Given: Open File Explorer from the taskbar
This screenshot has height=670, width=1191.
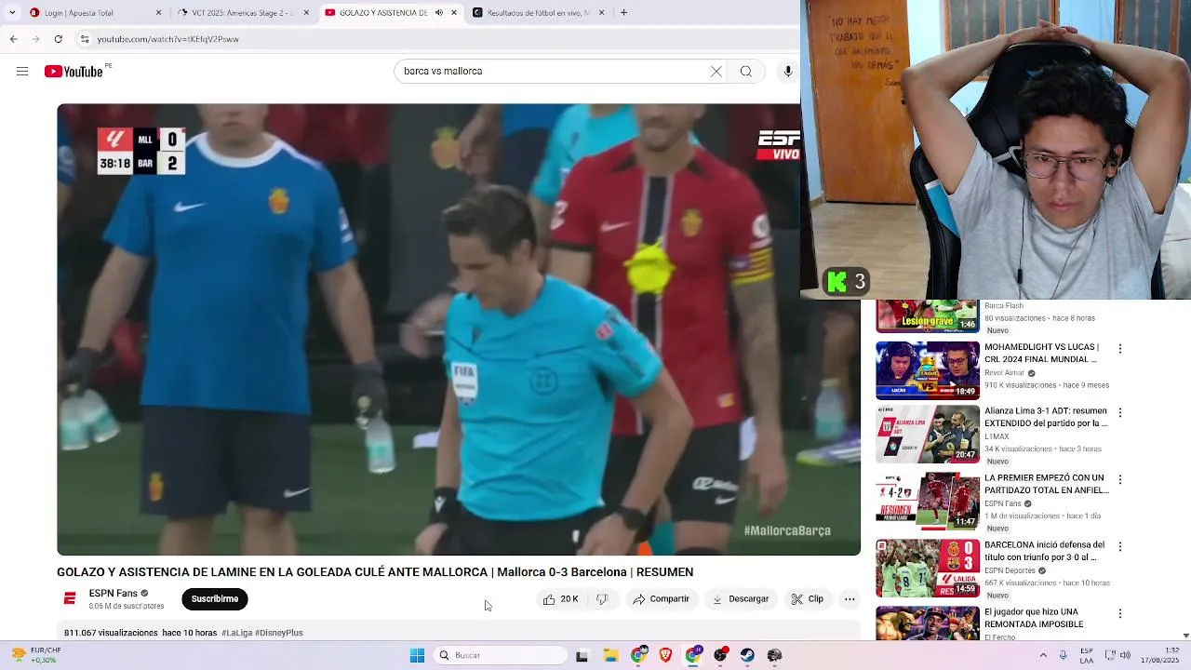Looking at the screenshot, I should 610,655.
